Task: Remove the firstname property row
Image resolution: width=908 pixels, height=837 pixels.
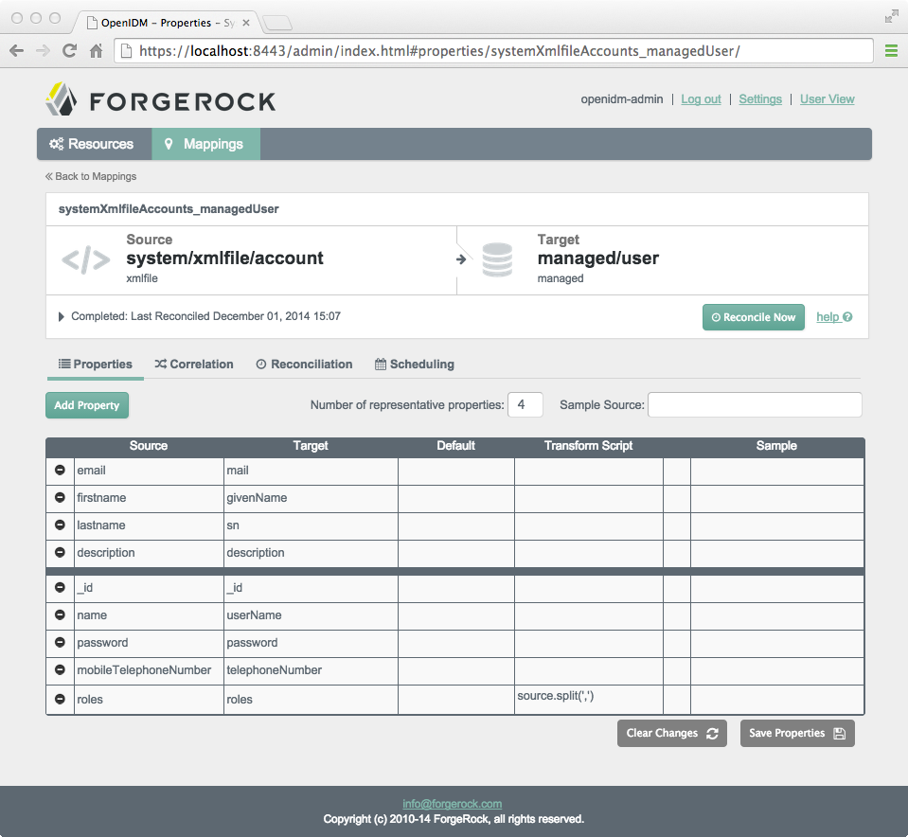Action: [60, 497]
